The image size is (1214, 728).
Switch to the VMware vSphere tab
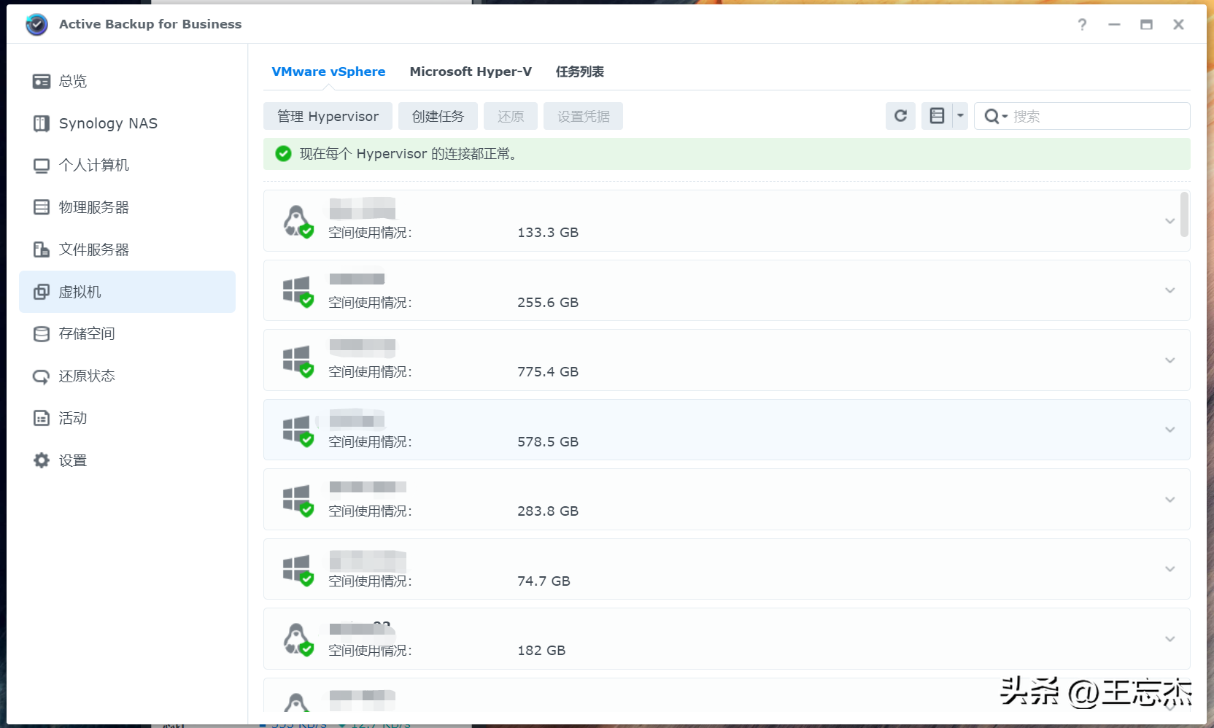(x=328, y=71)
